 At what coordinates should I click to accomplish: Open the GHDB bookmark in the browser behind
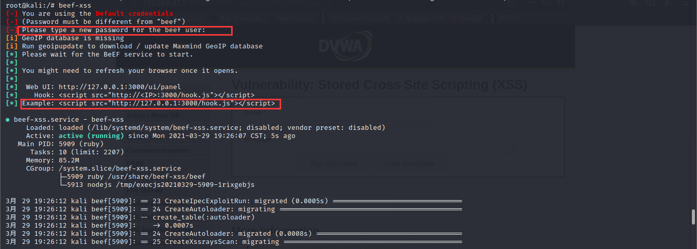click(x=467, y=19)
